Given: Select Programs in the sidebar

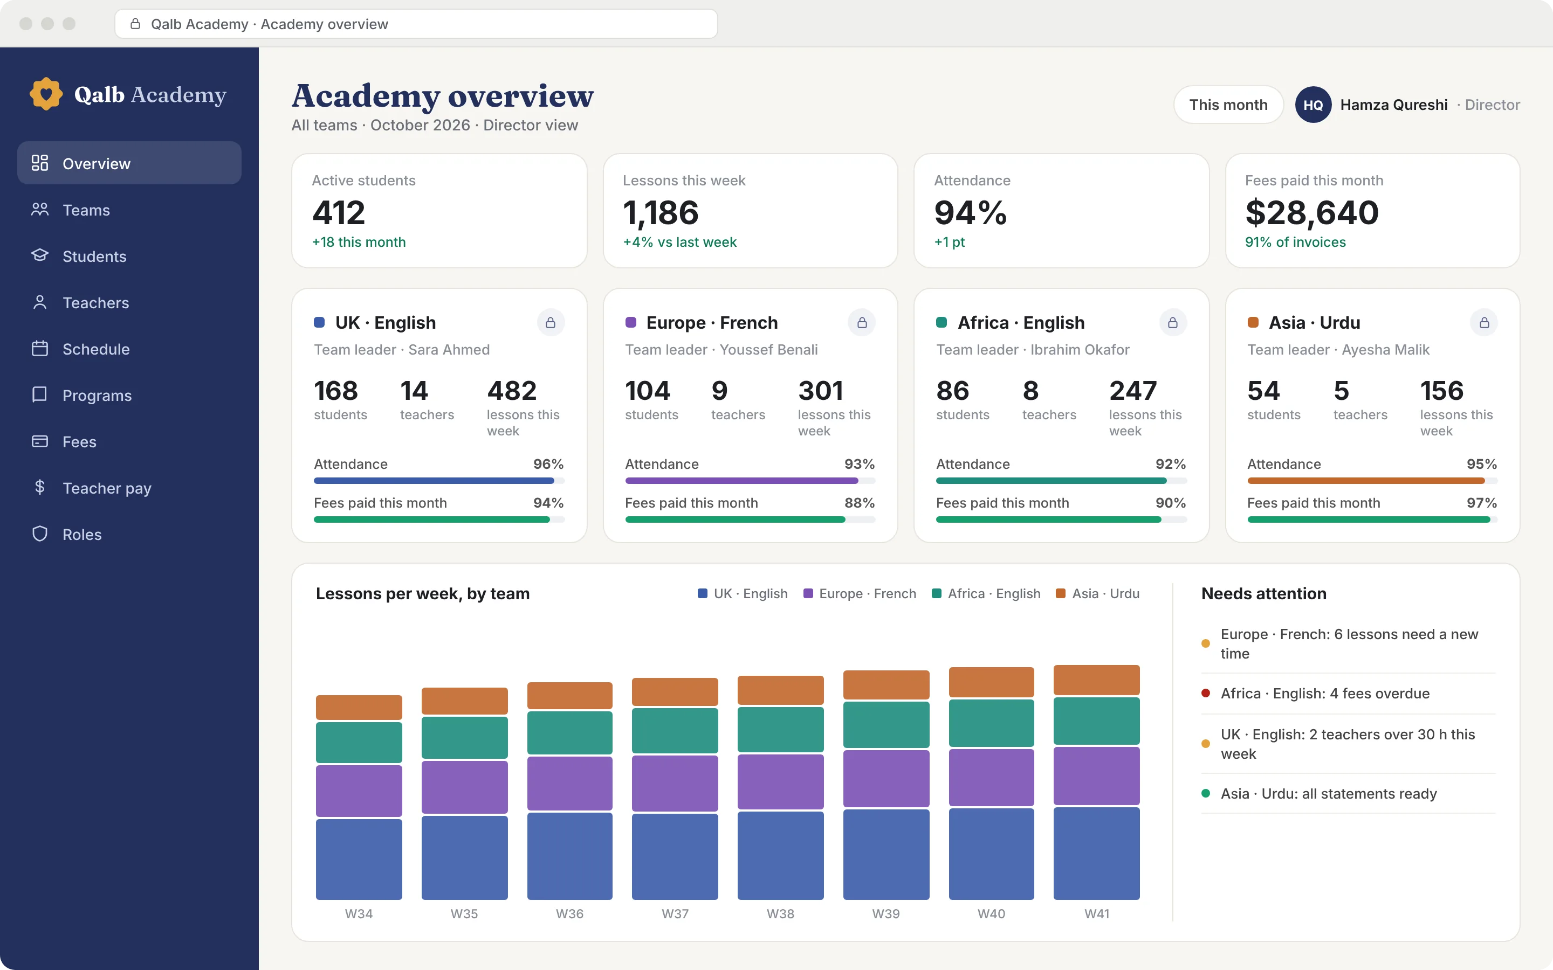Looking at the screenshot, I should pyautogui.click(x=129, y=394).
